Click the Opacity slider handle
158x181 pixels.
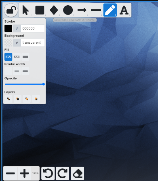pyautogui.click(x=44, y=84)
